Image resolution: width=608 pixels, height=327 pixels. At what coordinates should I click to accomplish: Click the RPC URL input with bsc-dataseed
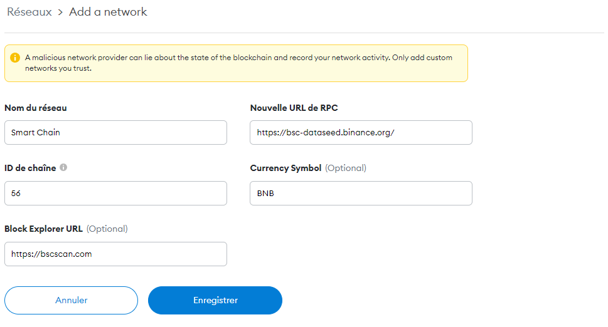[361, 133]
